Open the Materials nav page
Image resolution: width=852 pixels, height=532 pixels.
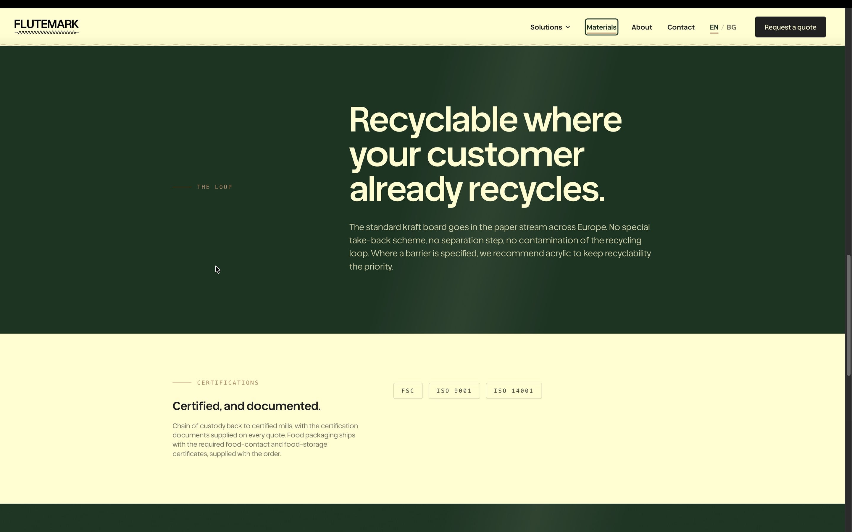[601, 27]
